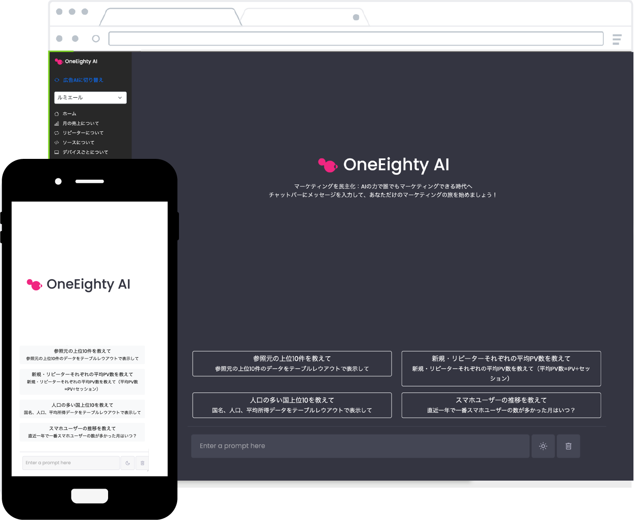Select the desktop 新規・リピーター平均PV数 suggestion card
Screen dimensions: 637x520
pyautogui.click(x=501, y=369)
